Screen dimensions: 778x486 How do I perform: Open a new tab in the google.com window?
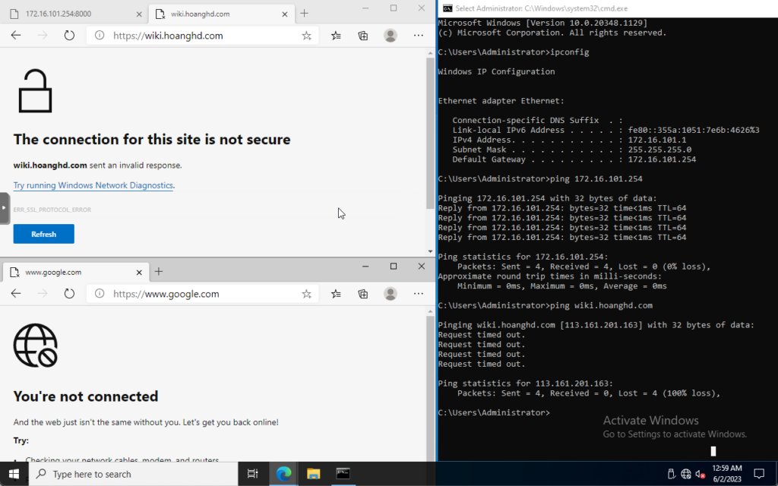click(x=158, y=271)
